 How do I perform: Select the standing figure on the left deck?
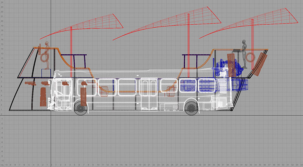click(x=47, y=55)
